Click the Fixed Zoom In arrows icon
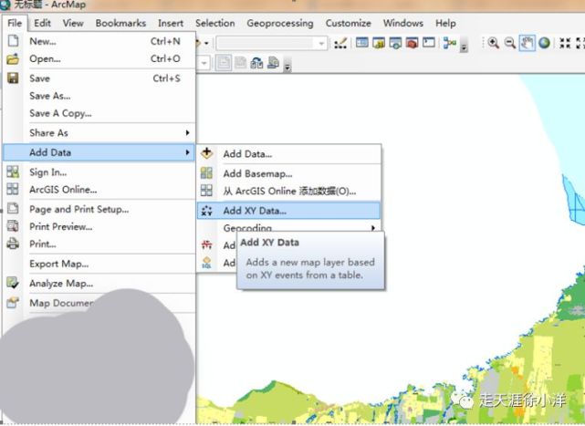This screenshot has width=585, height=426. (x=565, y=43)
